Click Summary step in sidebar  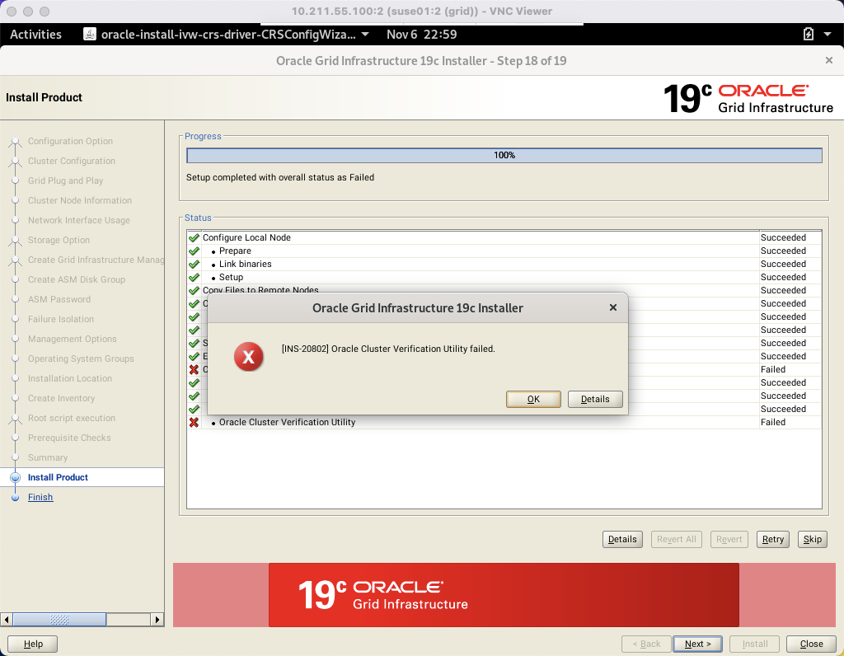(48, 457)
